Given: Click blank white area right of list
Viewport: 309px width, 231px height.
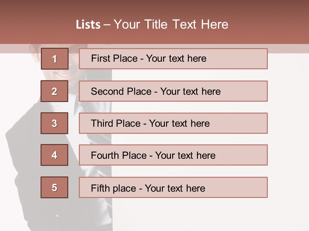Looking at the screenshot, I should [288, 128].
